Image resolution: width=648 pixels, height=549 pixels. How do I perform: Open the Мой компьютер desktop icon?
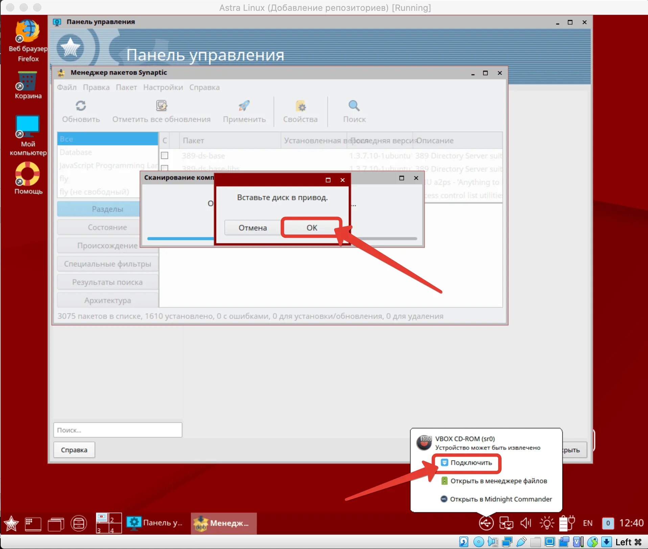click(x=27, y=126)
